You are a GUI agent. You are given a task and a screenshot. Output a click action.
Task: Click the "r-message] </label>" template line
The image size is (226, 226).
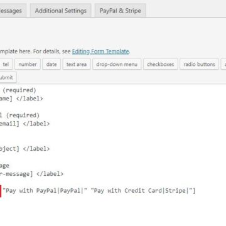point(31,174)
